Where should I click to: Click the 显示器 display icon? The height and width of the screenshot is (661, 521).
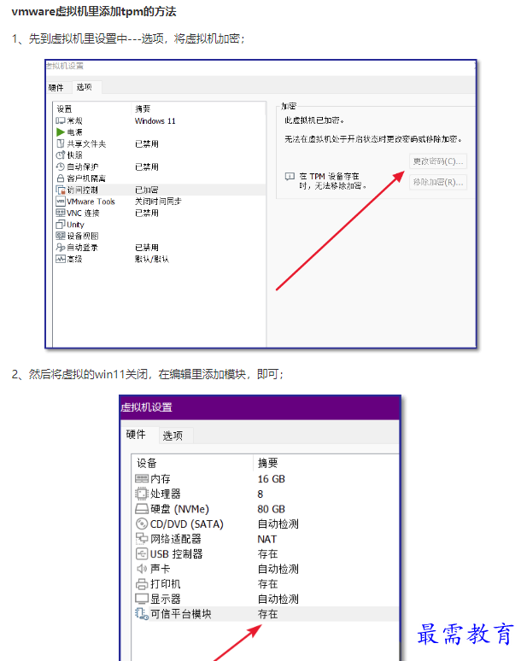(x=142, y=599)
